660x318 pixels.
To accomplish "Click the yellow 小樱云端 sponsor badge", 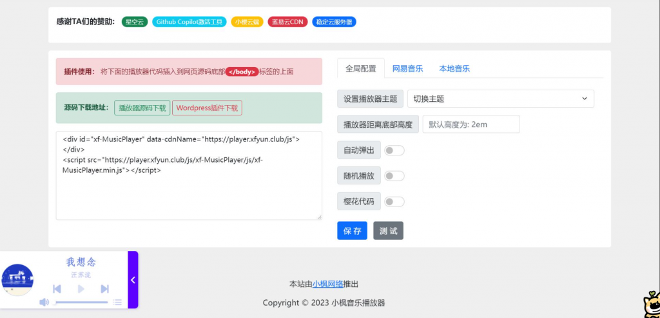I will click(x=247, y=22).
